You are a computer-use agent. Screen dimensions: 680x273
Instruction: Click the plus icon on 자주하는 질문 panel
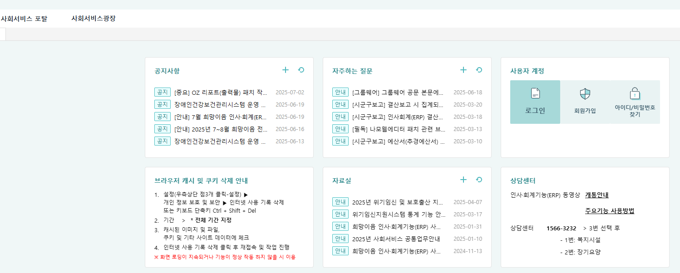click(463, 70)
